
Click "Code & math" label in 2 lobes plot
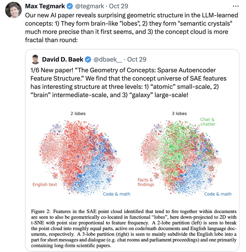point(117,194)
